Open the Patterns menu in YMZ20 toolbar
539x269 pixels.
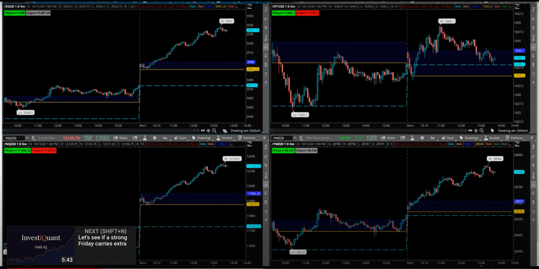coord(514,138)
